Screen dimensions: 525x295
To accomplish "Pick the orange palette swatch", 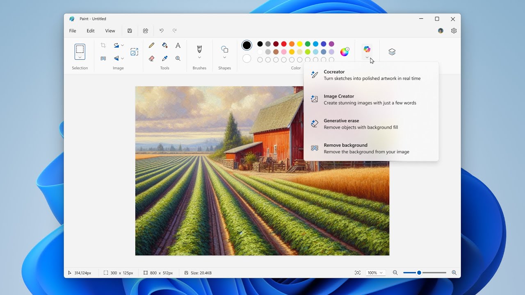I will click(292, 44).
